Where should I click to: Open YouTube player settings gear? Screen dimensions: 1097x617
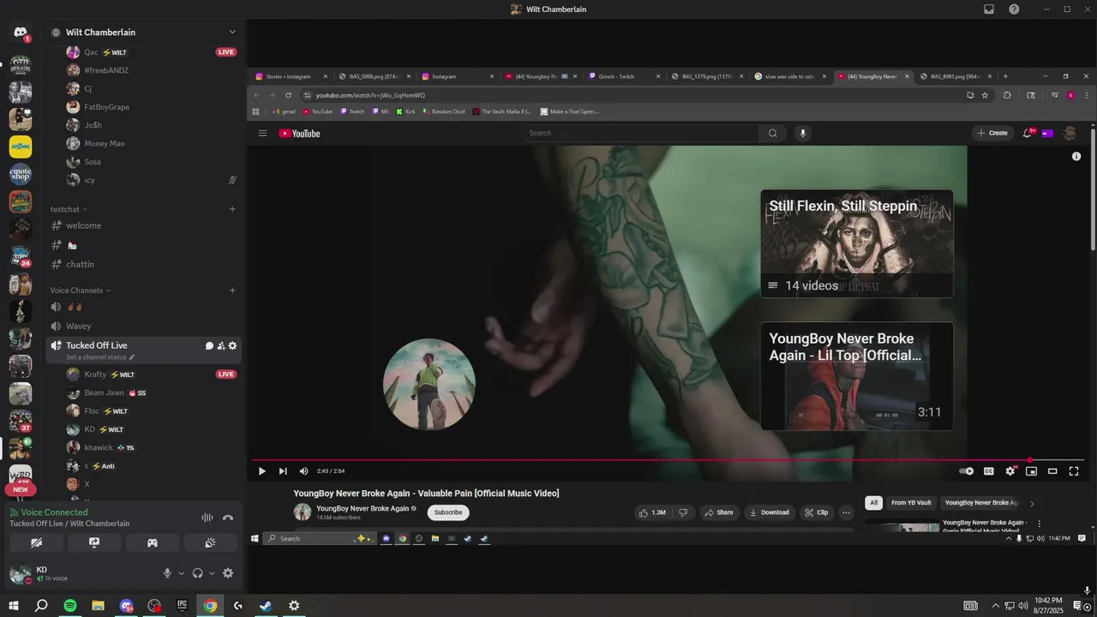click(x=1010, y=471)
